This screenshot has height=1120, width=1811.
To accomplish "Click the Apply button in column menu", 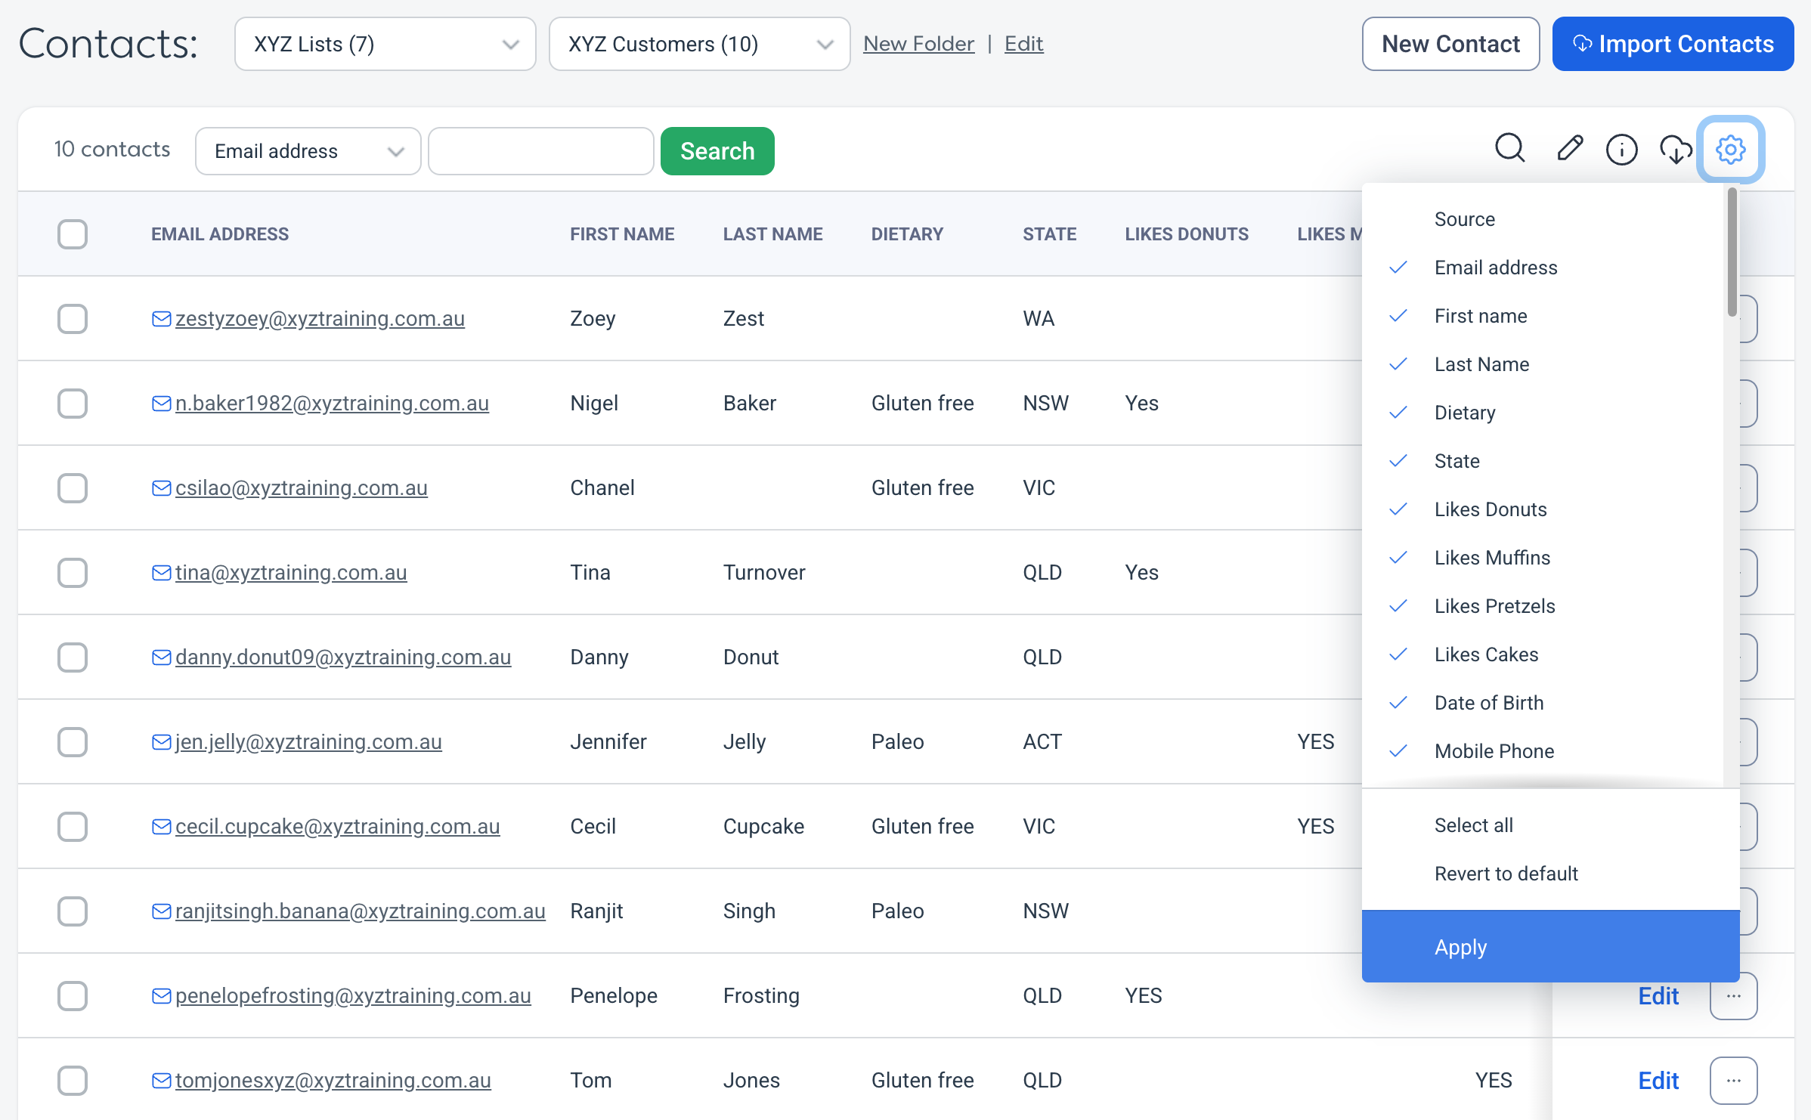I will [1550, 947].
